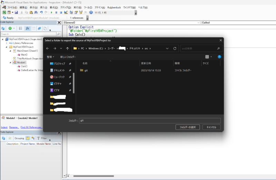Image resolution: width=276 pixels, height=180 pixels.
Task: Expand the Library References node
Action: pos(7,43)
